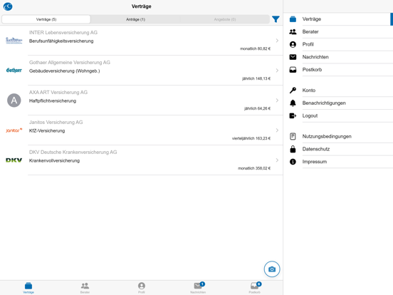Expand Gebäudeversicherung row chevron
The image size is (393, 295).
277,71
